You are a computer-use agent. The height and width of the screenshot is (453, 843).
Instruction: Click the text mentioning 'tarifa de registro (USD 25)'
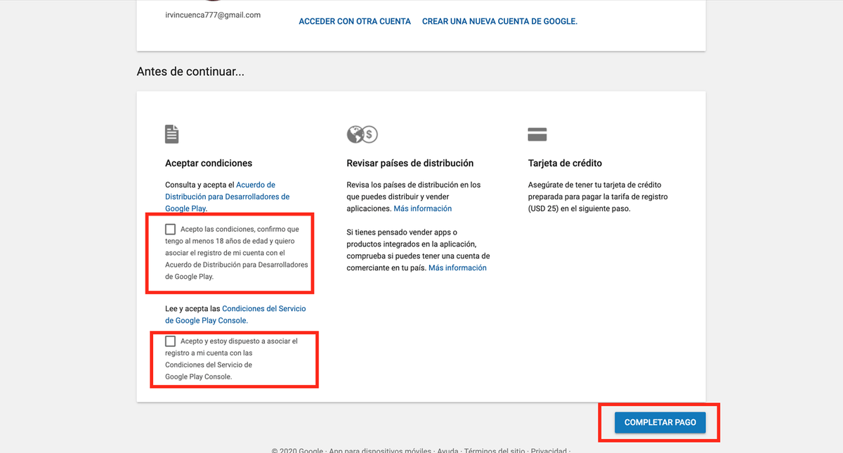(x=598, y=197)
